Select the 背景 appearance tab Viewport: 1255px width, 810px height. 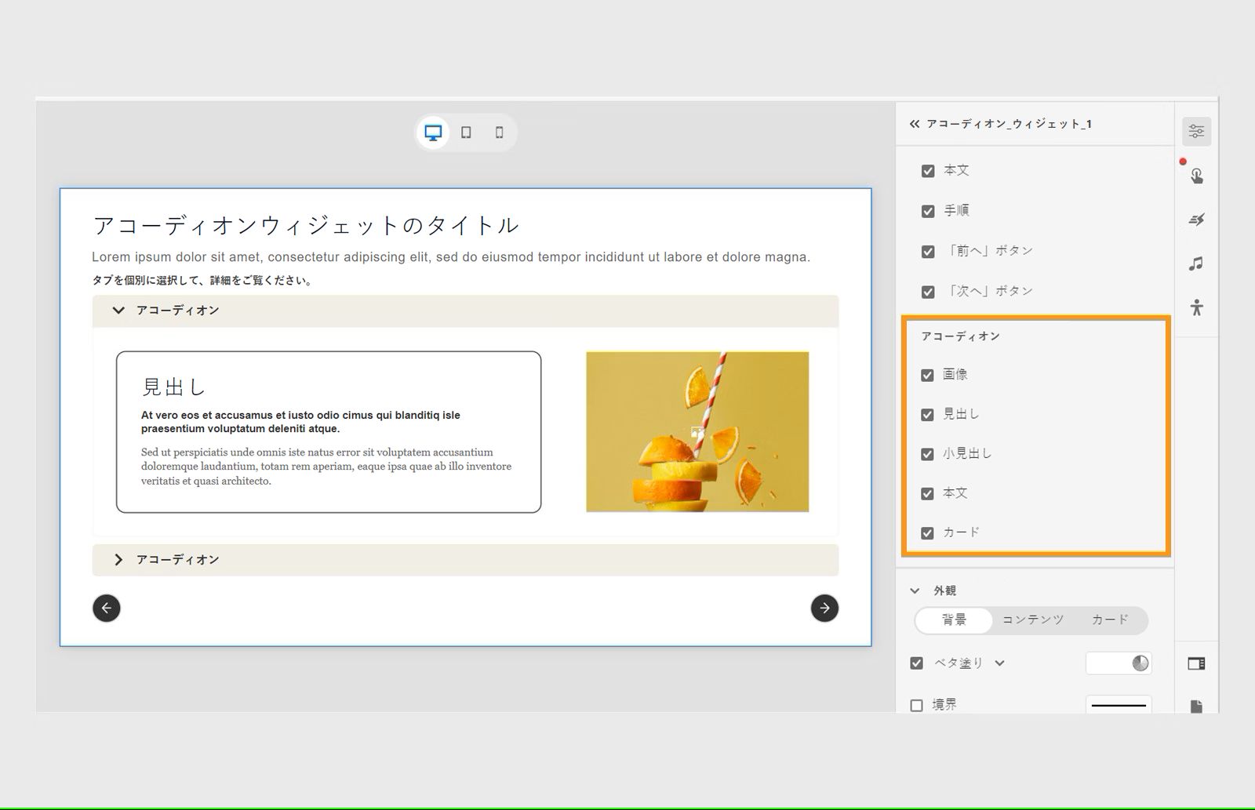tap(955, 620)
